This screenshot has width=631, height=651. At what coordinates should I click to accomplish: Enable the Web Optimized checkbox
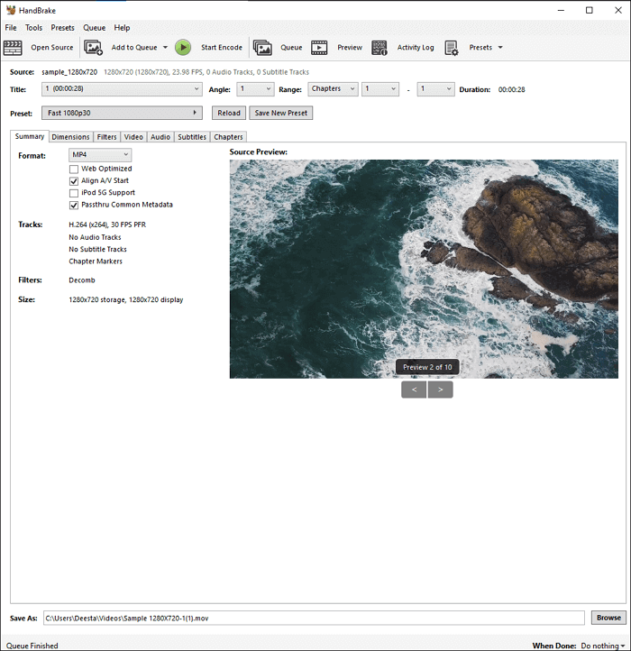74,169
